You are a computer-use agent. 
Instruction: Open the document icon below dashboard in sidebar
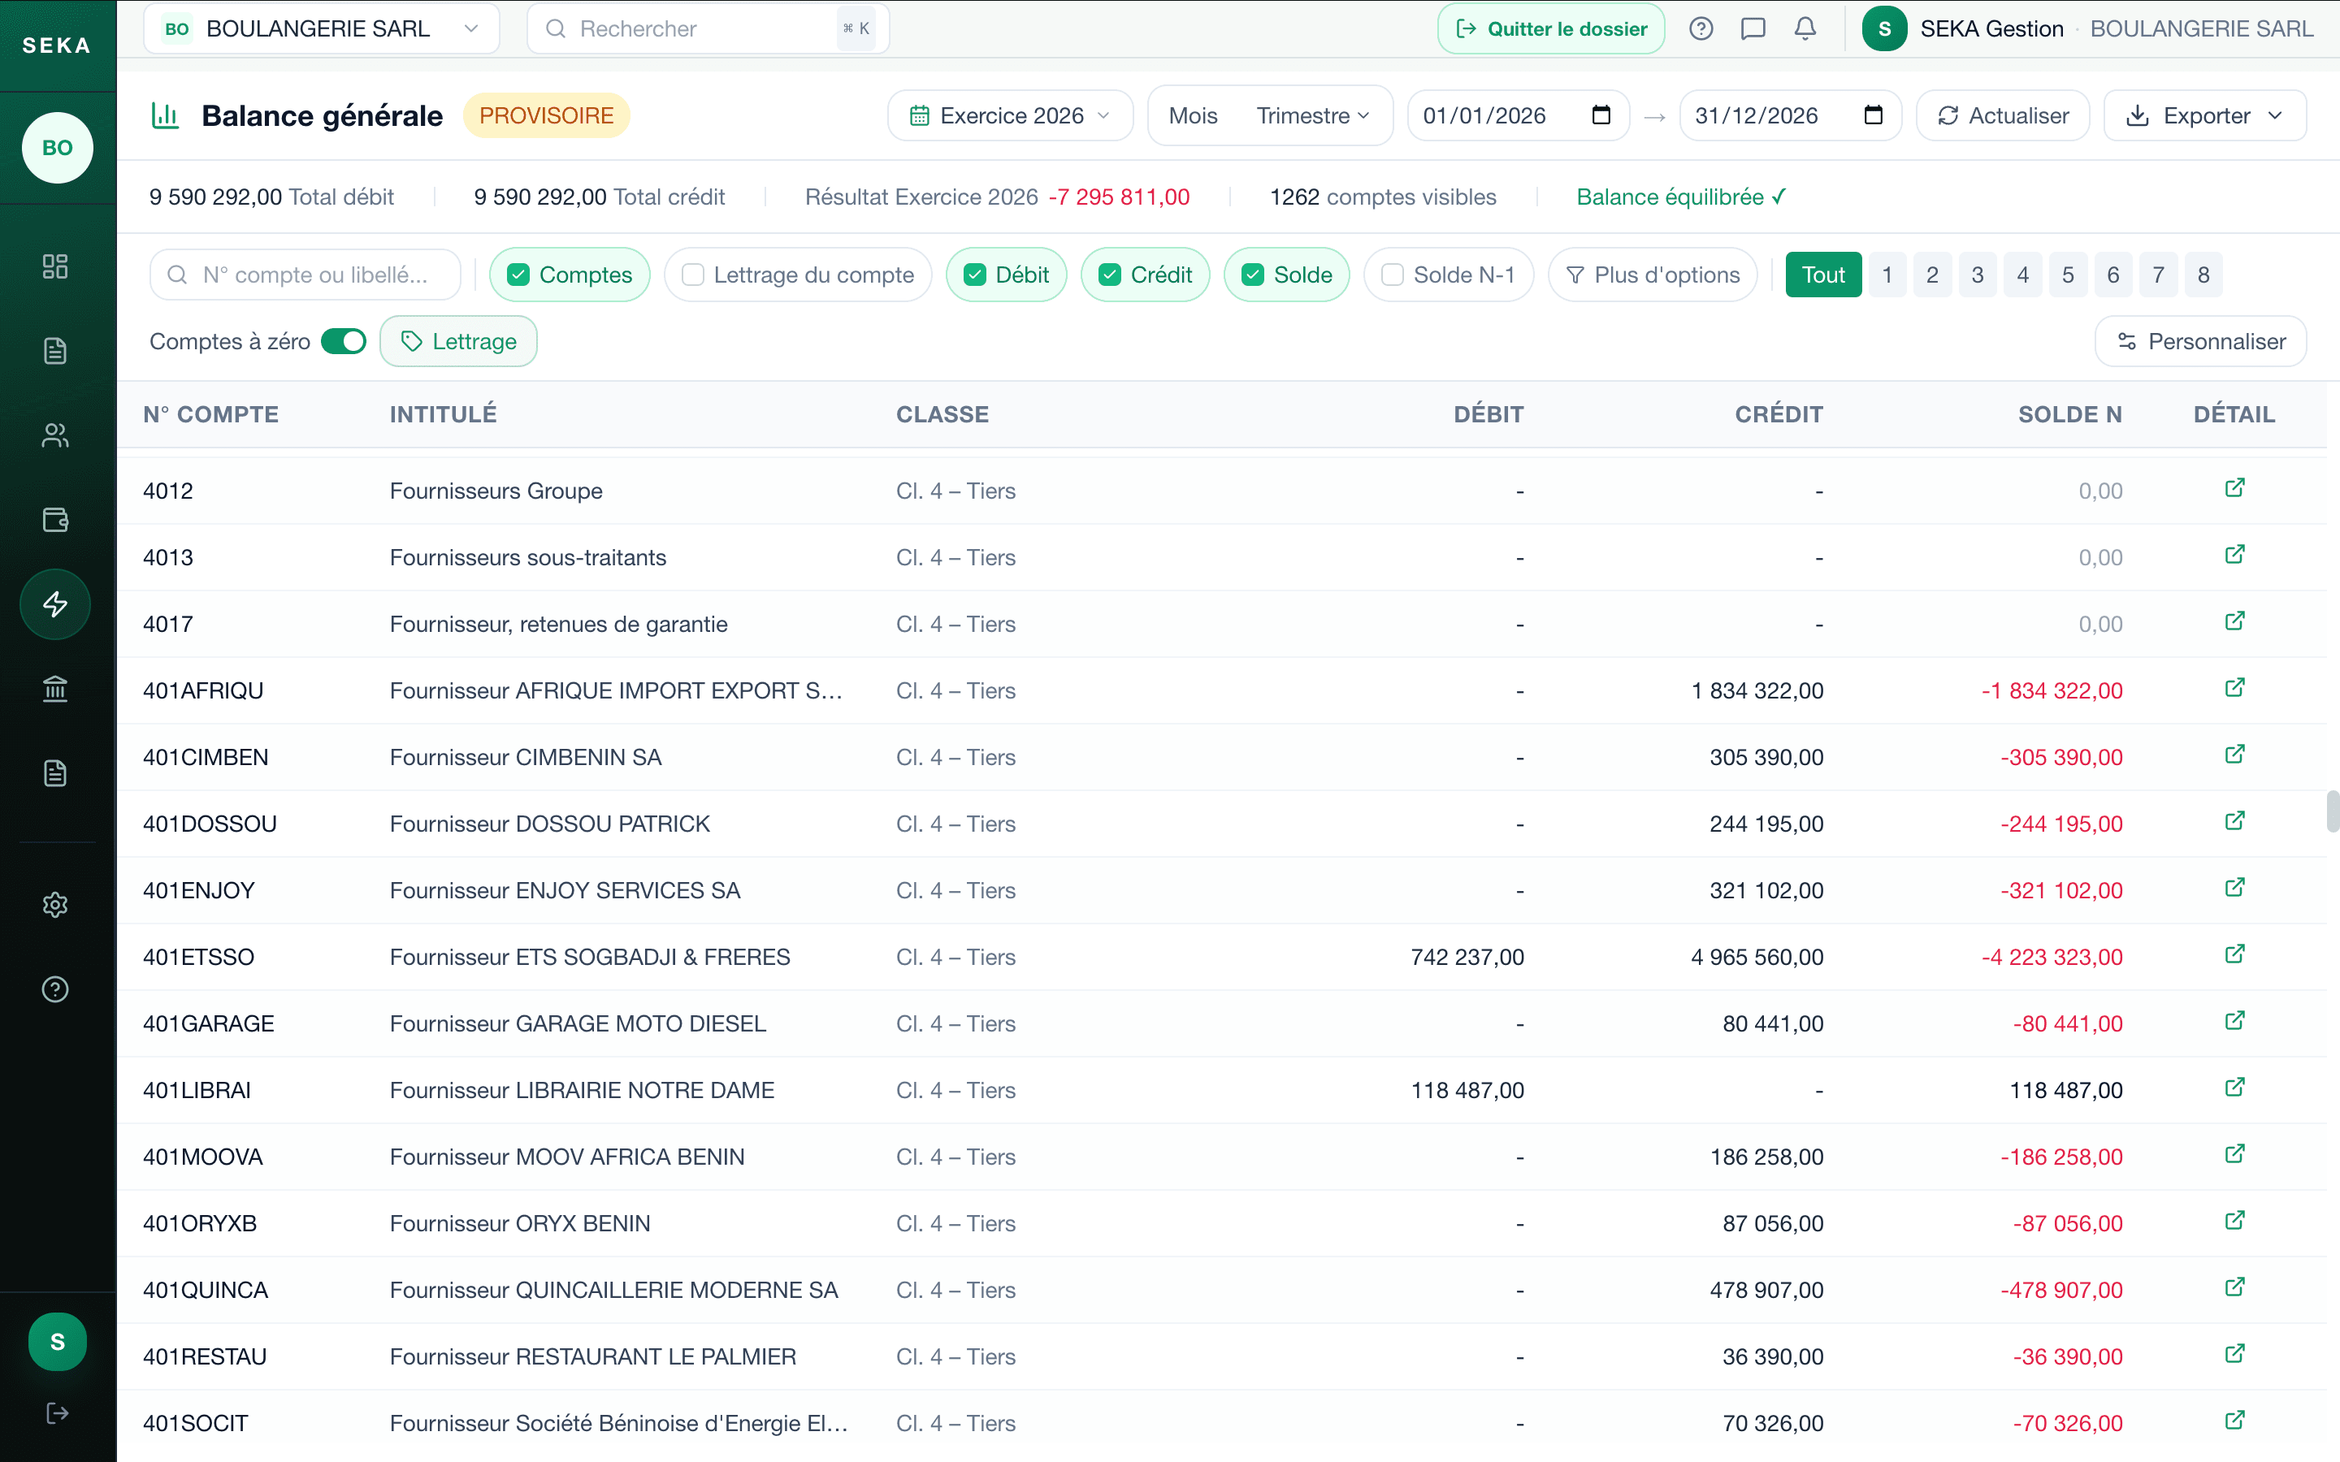55,351
